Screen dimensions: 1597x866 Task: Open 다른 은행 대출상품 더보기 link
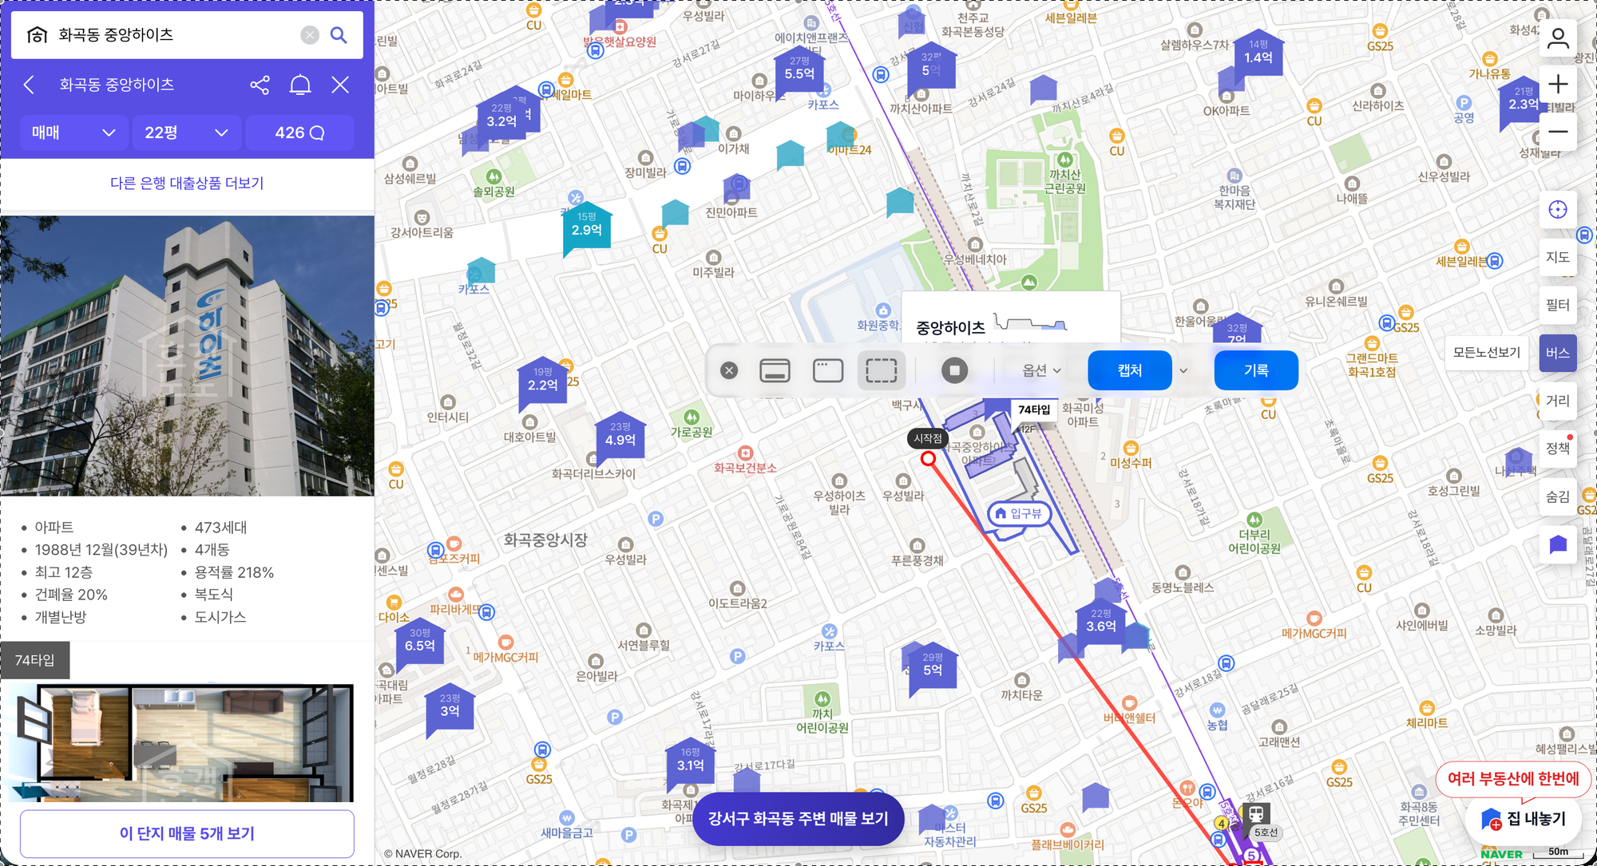point(186,183)
